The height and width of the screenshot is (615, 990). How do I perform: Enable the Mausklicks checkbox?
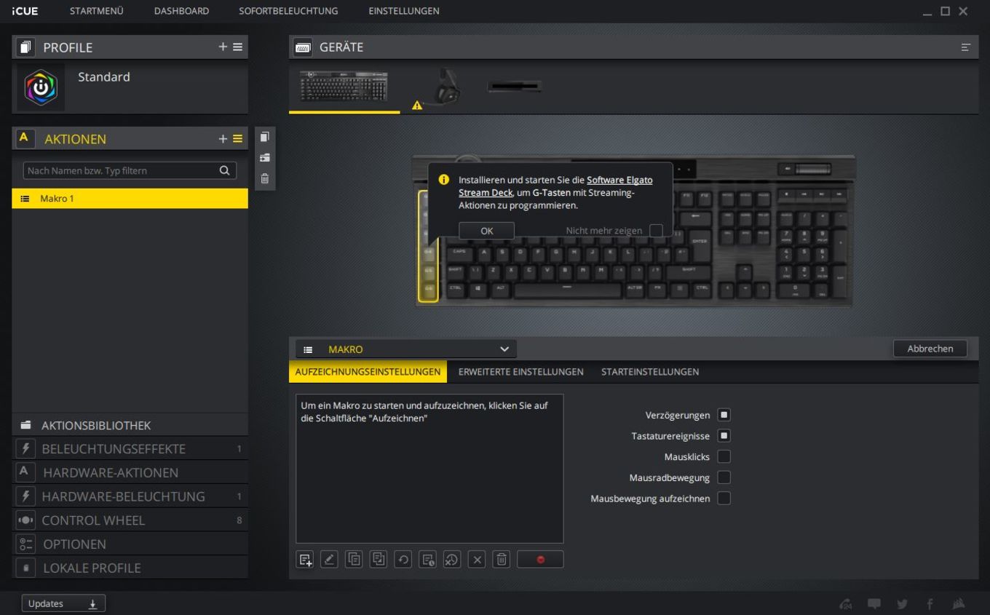(724, 456)
